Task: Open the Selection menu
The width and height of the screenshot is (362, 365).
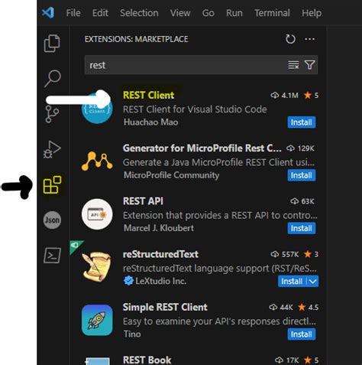Action: [x=139, y=13]
